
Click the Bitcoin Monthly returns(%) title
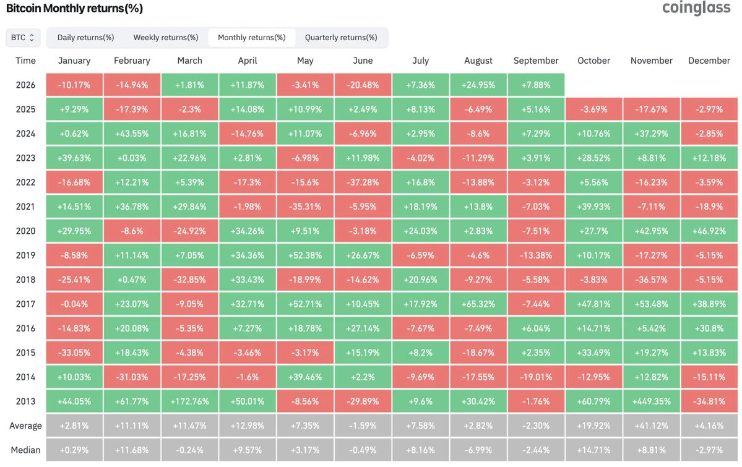coord(74,8)
